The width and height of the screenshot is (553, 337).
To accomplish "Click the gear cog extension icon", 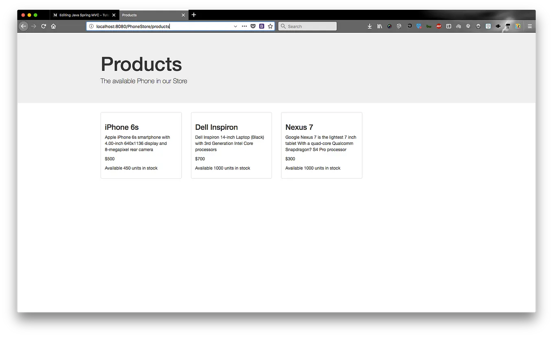I will (478, 26).
